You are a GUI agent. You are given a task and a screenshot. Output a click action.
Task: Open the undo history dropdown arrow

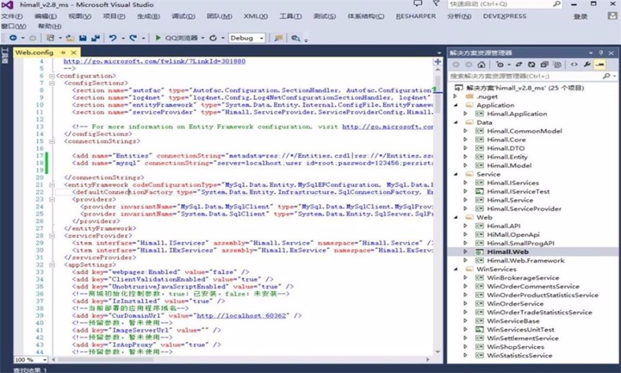point(123,38)
